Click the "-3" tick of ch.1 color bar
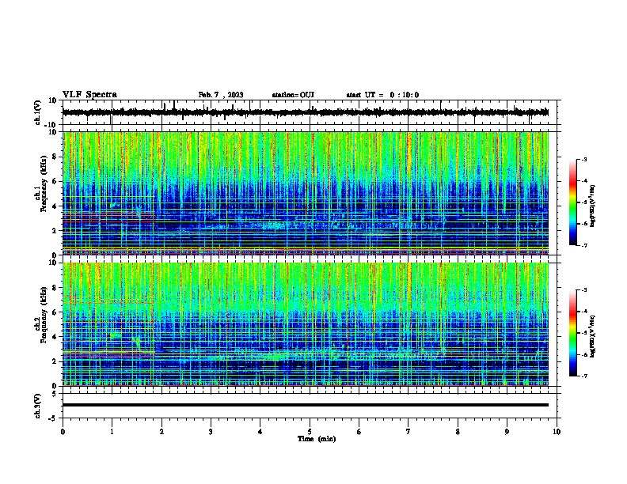Screen dimensions: 627x484 (x=583, y=159)
